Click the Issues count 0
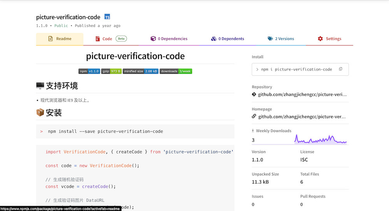 (x=253, y=204)
